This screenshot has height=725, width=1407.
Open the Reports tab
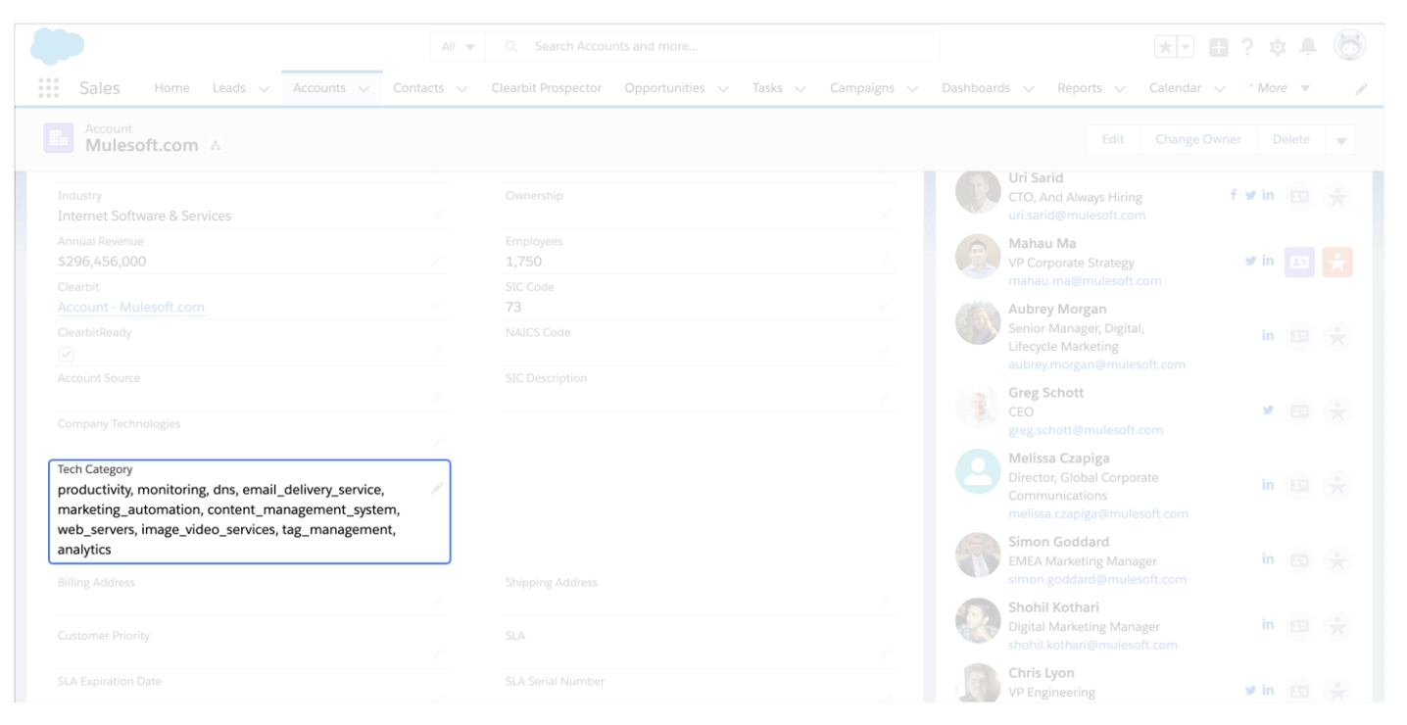[1080, 88]
